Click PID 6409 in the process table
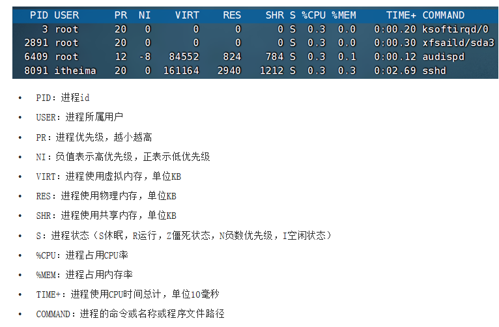 [37, 57]
